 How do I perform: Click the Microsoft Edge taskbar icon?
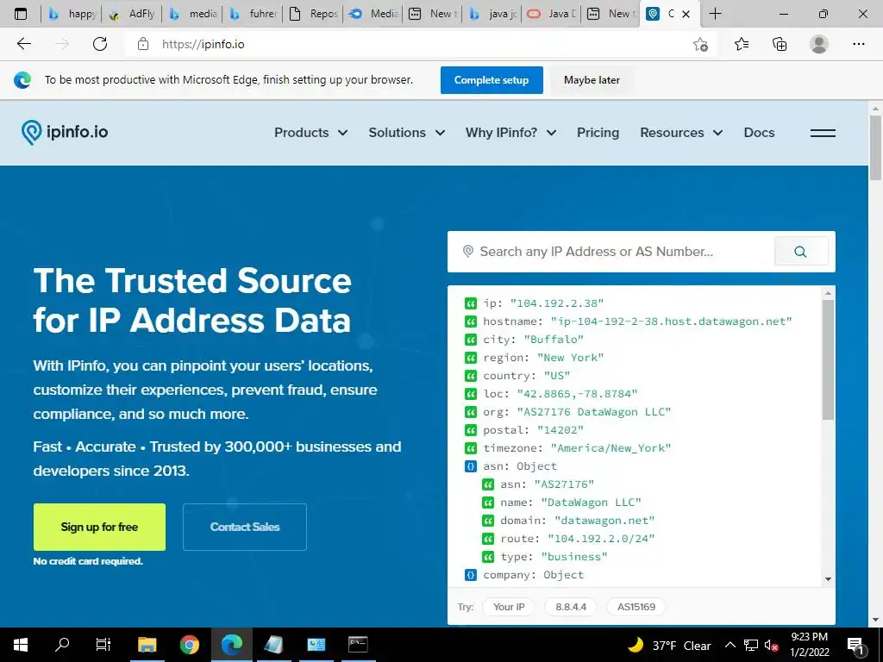click(231, 645)
